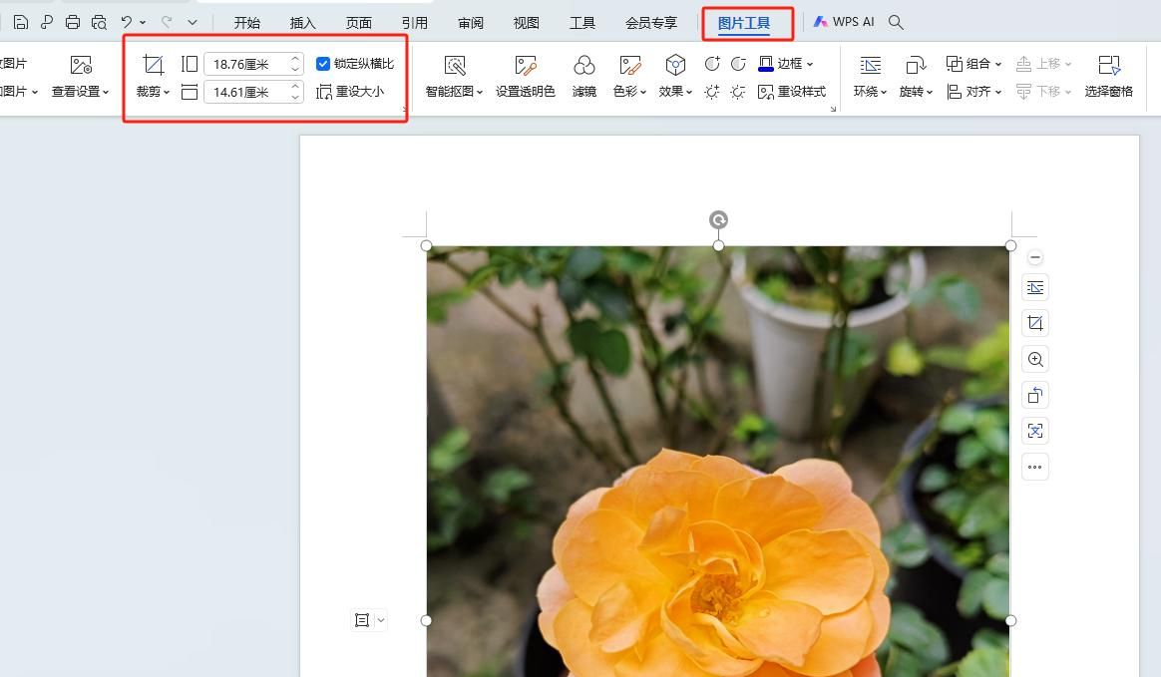Click floating layout options wrap icon
The height and width of the screenshot is (677, 1161).
pos(1035,287)
